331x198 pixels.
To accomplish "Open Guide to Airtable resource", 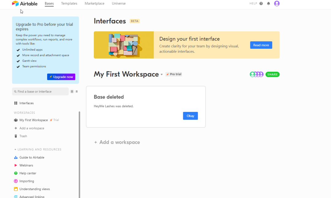I will coord(32,158).
